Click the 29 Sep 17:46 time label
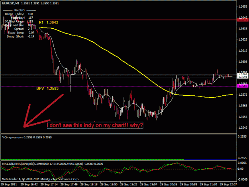This screenshot has width=249, height=187. point(69,185)
